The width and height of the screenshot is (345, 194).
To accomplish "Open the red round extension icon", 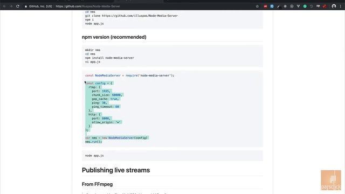I will coord(325,6).
